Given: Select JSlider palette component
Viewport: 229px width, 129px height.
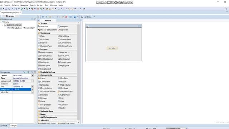Looking at the screenshot, I should tap(62, 108).
